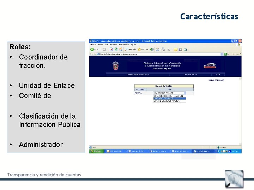Click the Rol column header
Screen dimensions: 254x190
(x=170, y=89)
